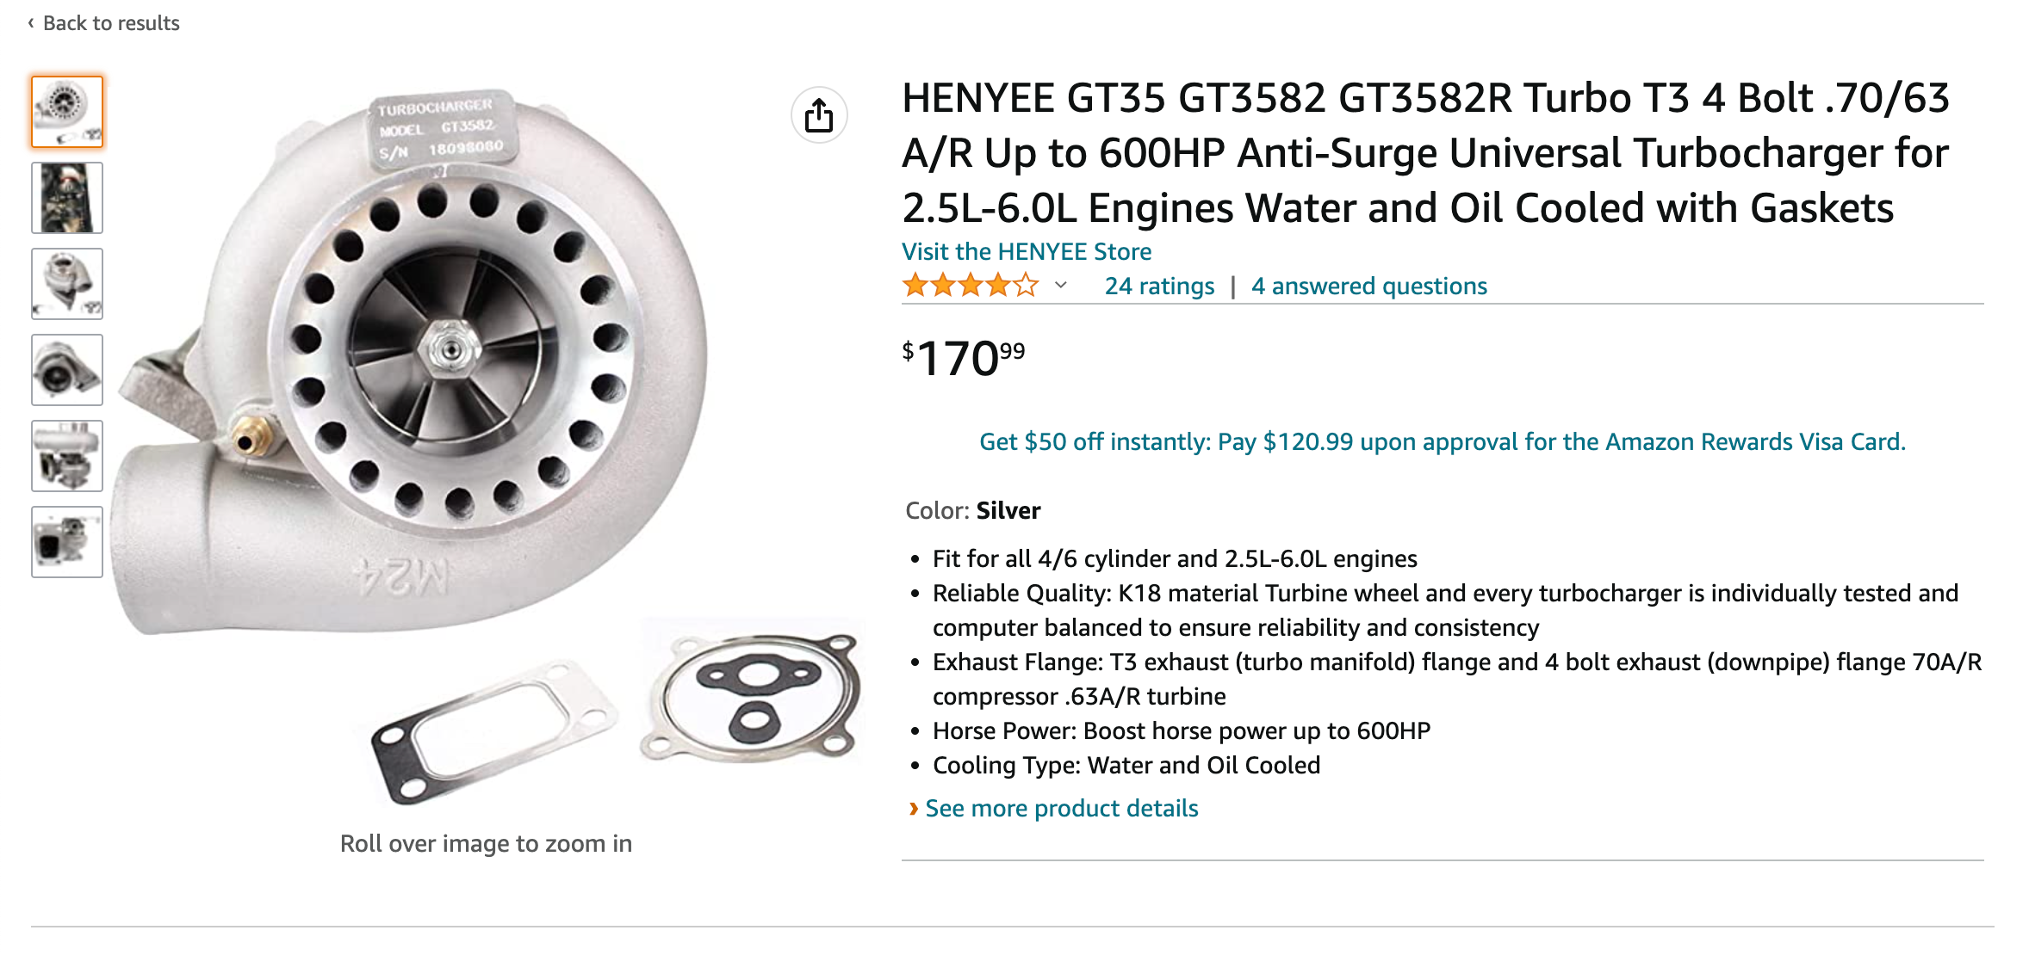
Task: Click the share icon near product image
Action: (x=818, y=115)
